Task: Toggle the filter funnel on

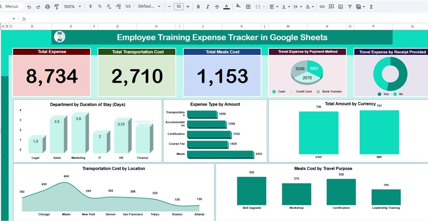Action: (350, 7)
